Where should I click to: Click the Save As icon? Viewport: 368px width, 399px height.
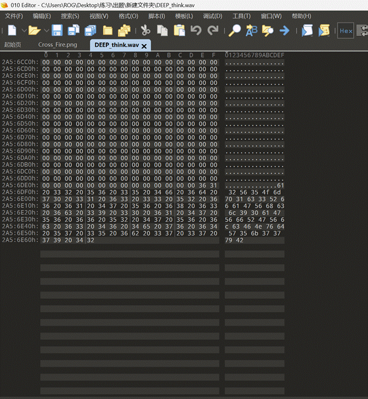[x=73, y=30]
